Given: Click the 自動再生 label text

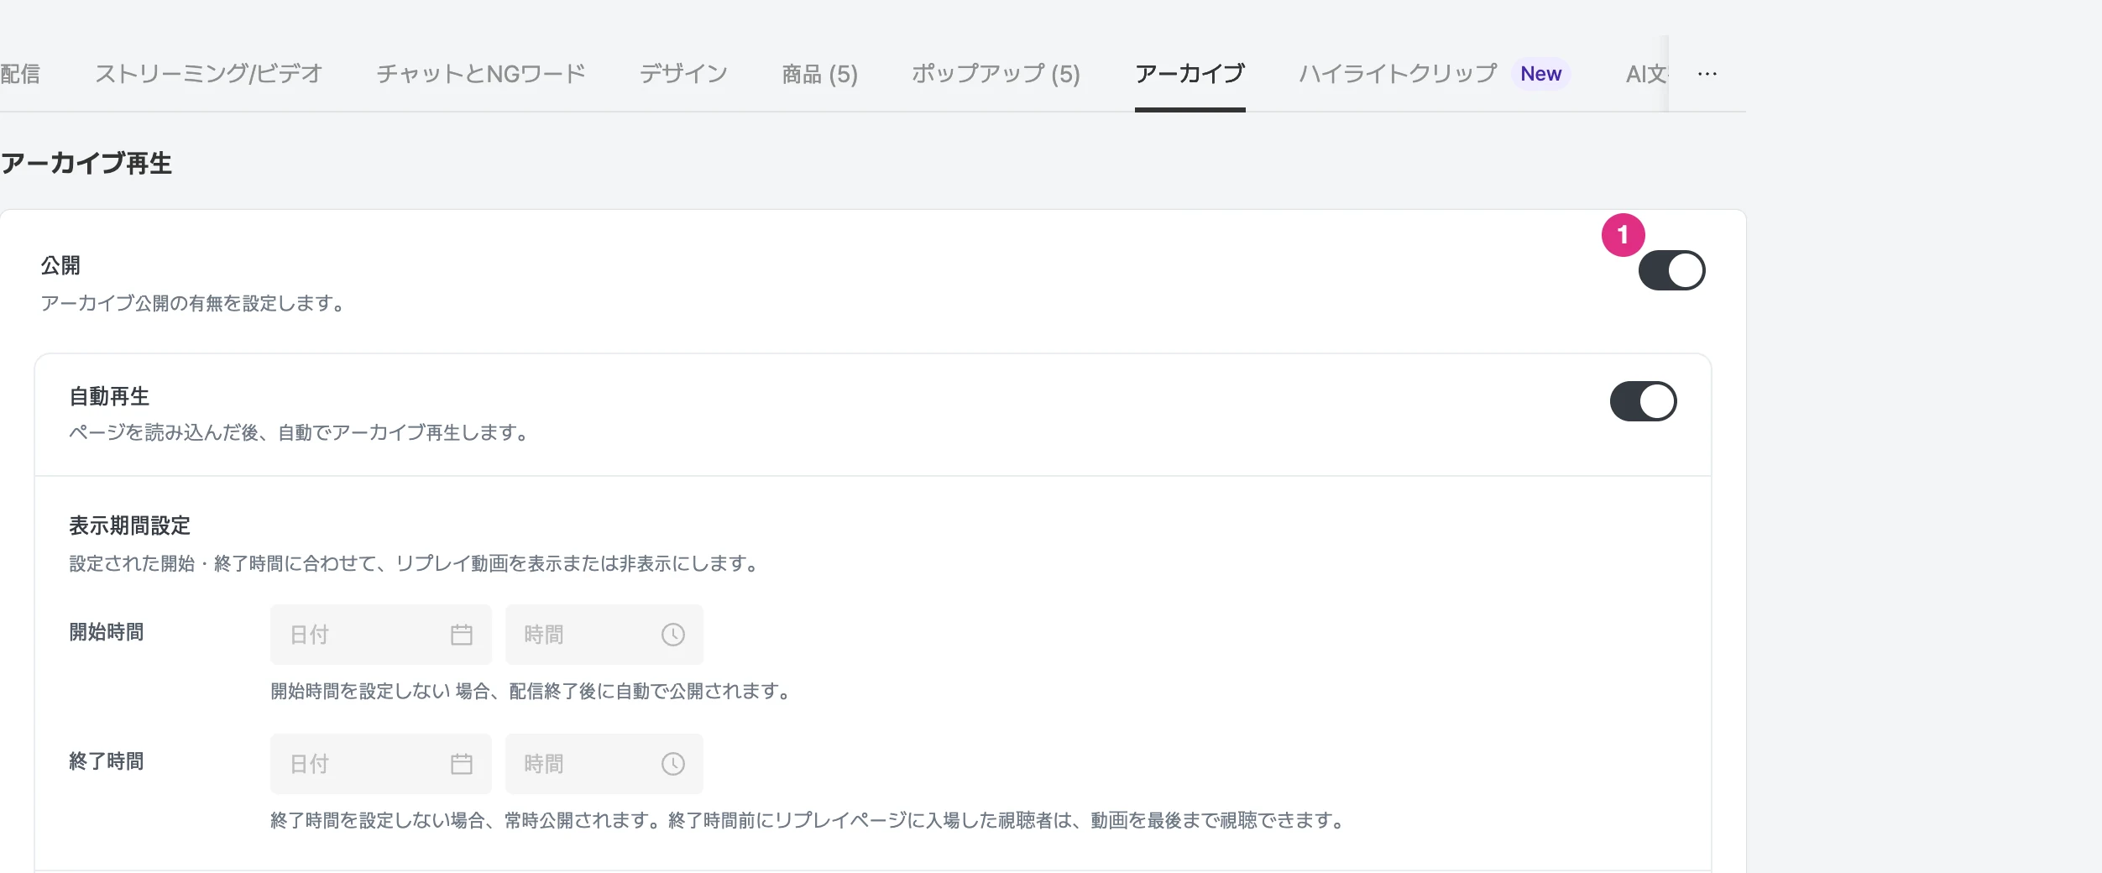Looking at the screenshot, I should pos(109,396).
